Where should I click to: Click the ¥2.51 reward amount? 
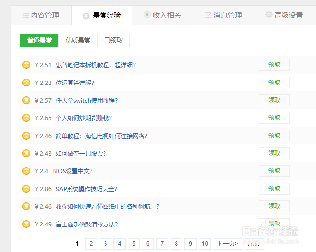43,65
